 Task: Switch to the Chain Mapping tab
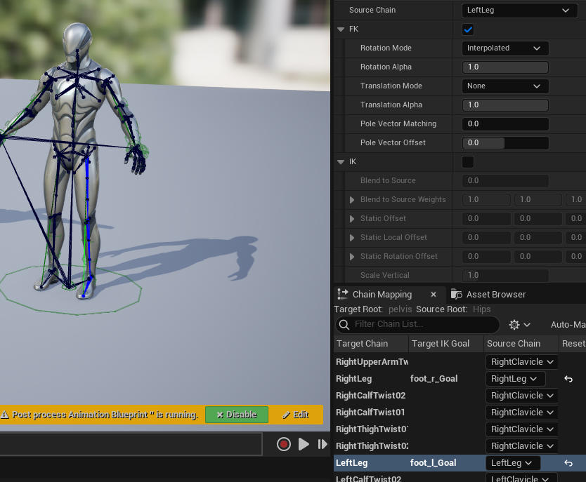(389, 295)
